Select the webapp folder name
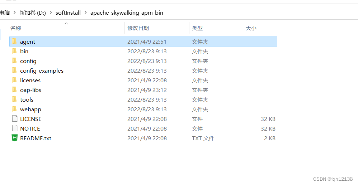 (30, 109)
